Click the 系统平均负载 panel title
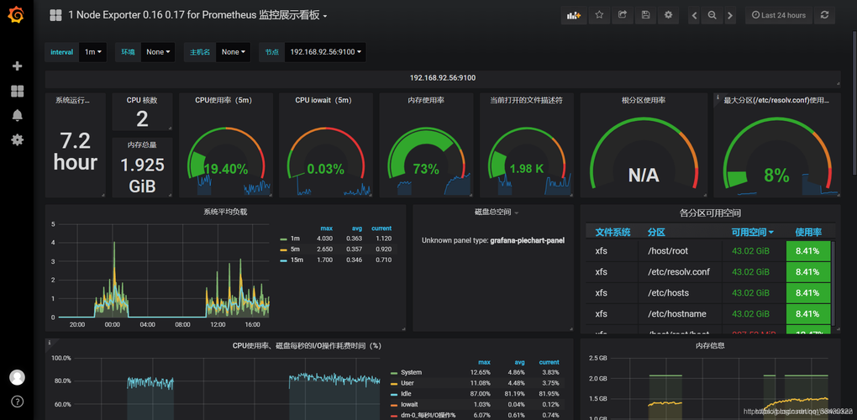The image size is (857, 420). click(x=225, y=212)
